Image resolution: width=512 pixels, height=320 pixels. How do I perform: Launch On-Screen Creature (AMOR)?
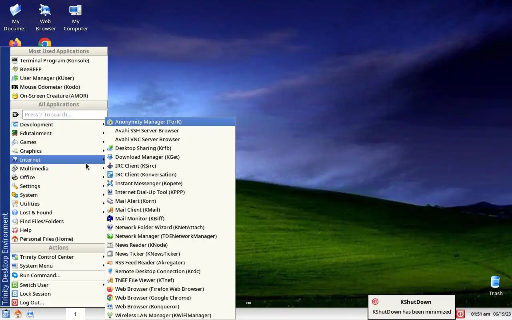pyautogui.click(x=58, y=96)
